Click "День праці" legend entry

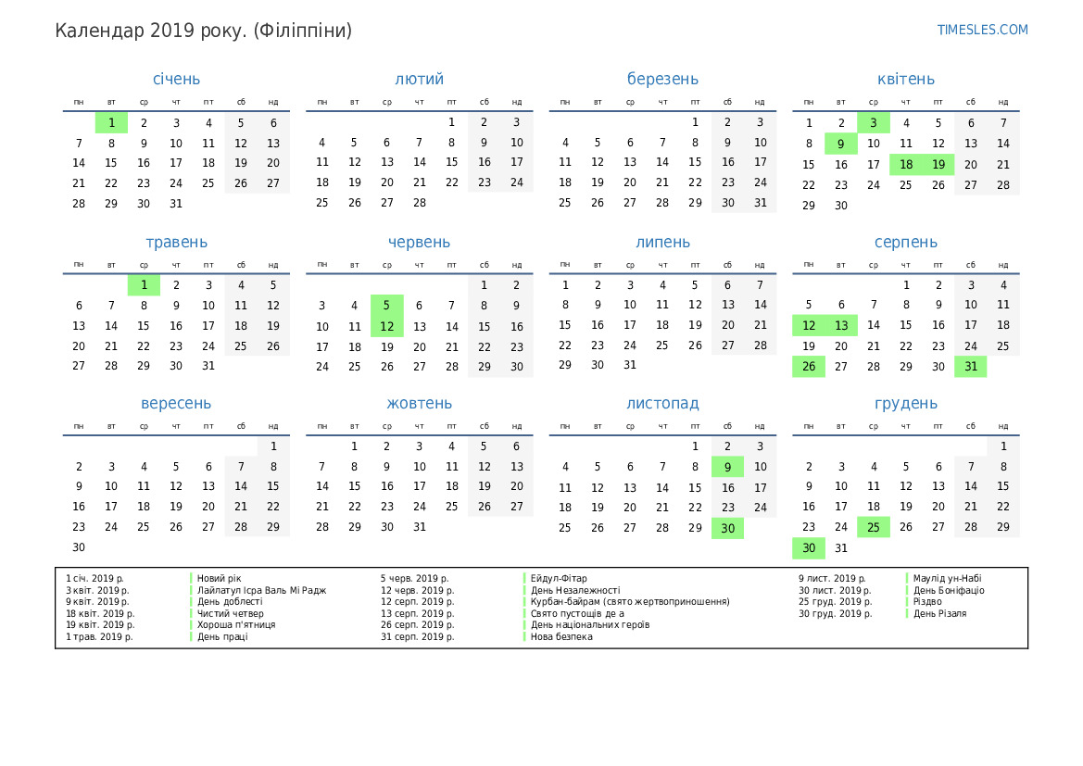[222, 637]
